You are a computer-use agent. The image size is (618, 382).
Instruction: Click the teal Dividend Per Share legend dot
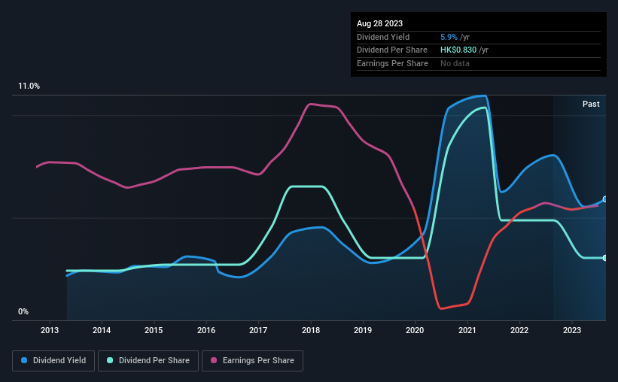(110, 360)
